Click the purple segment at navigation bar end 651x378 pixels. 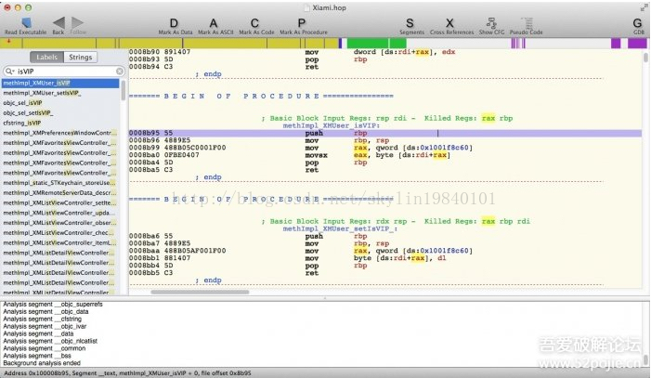pyautogui.click(x=637, y=43)
